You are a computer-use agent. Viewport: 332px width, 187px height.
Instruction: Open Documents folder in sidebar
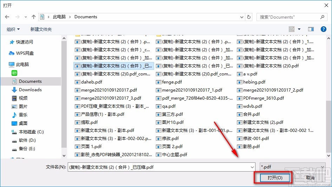click(30, 81)
